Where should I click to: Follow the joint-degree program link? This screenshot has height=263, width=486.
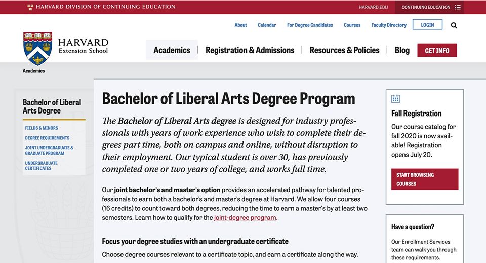point(245,218)
